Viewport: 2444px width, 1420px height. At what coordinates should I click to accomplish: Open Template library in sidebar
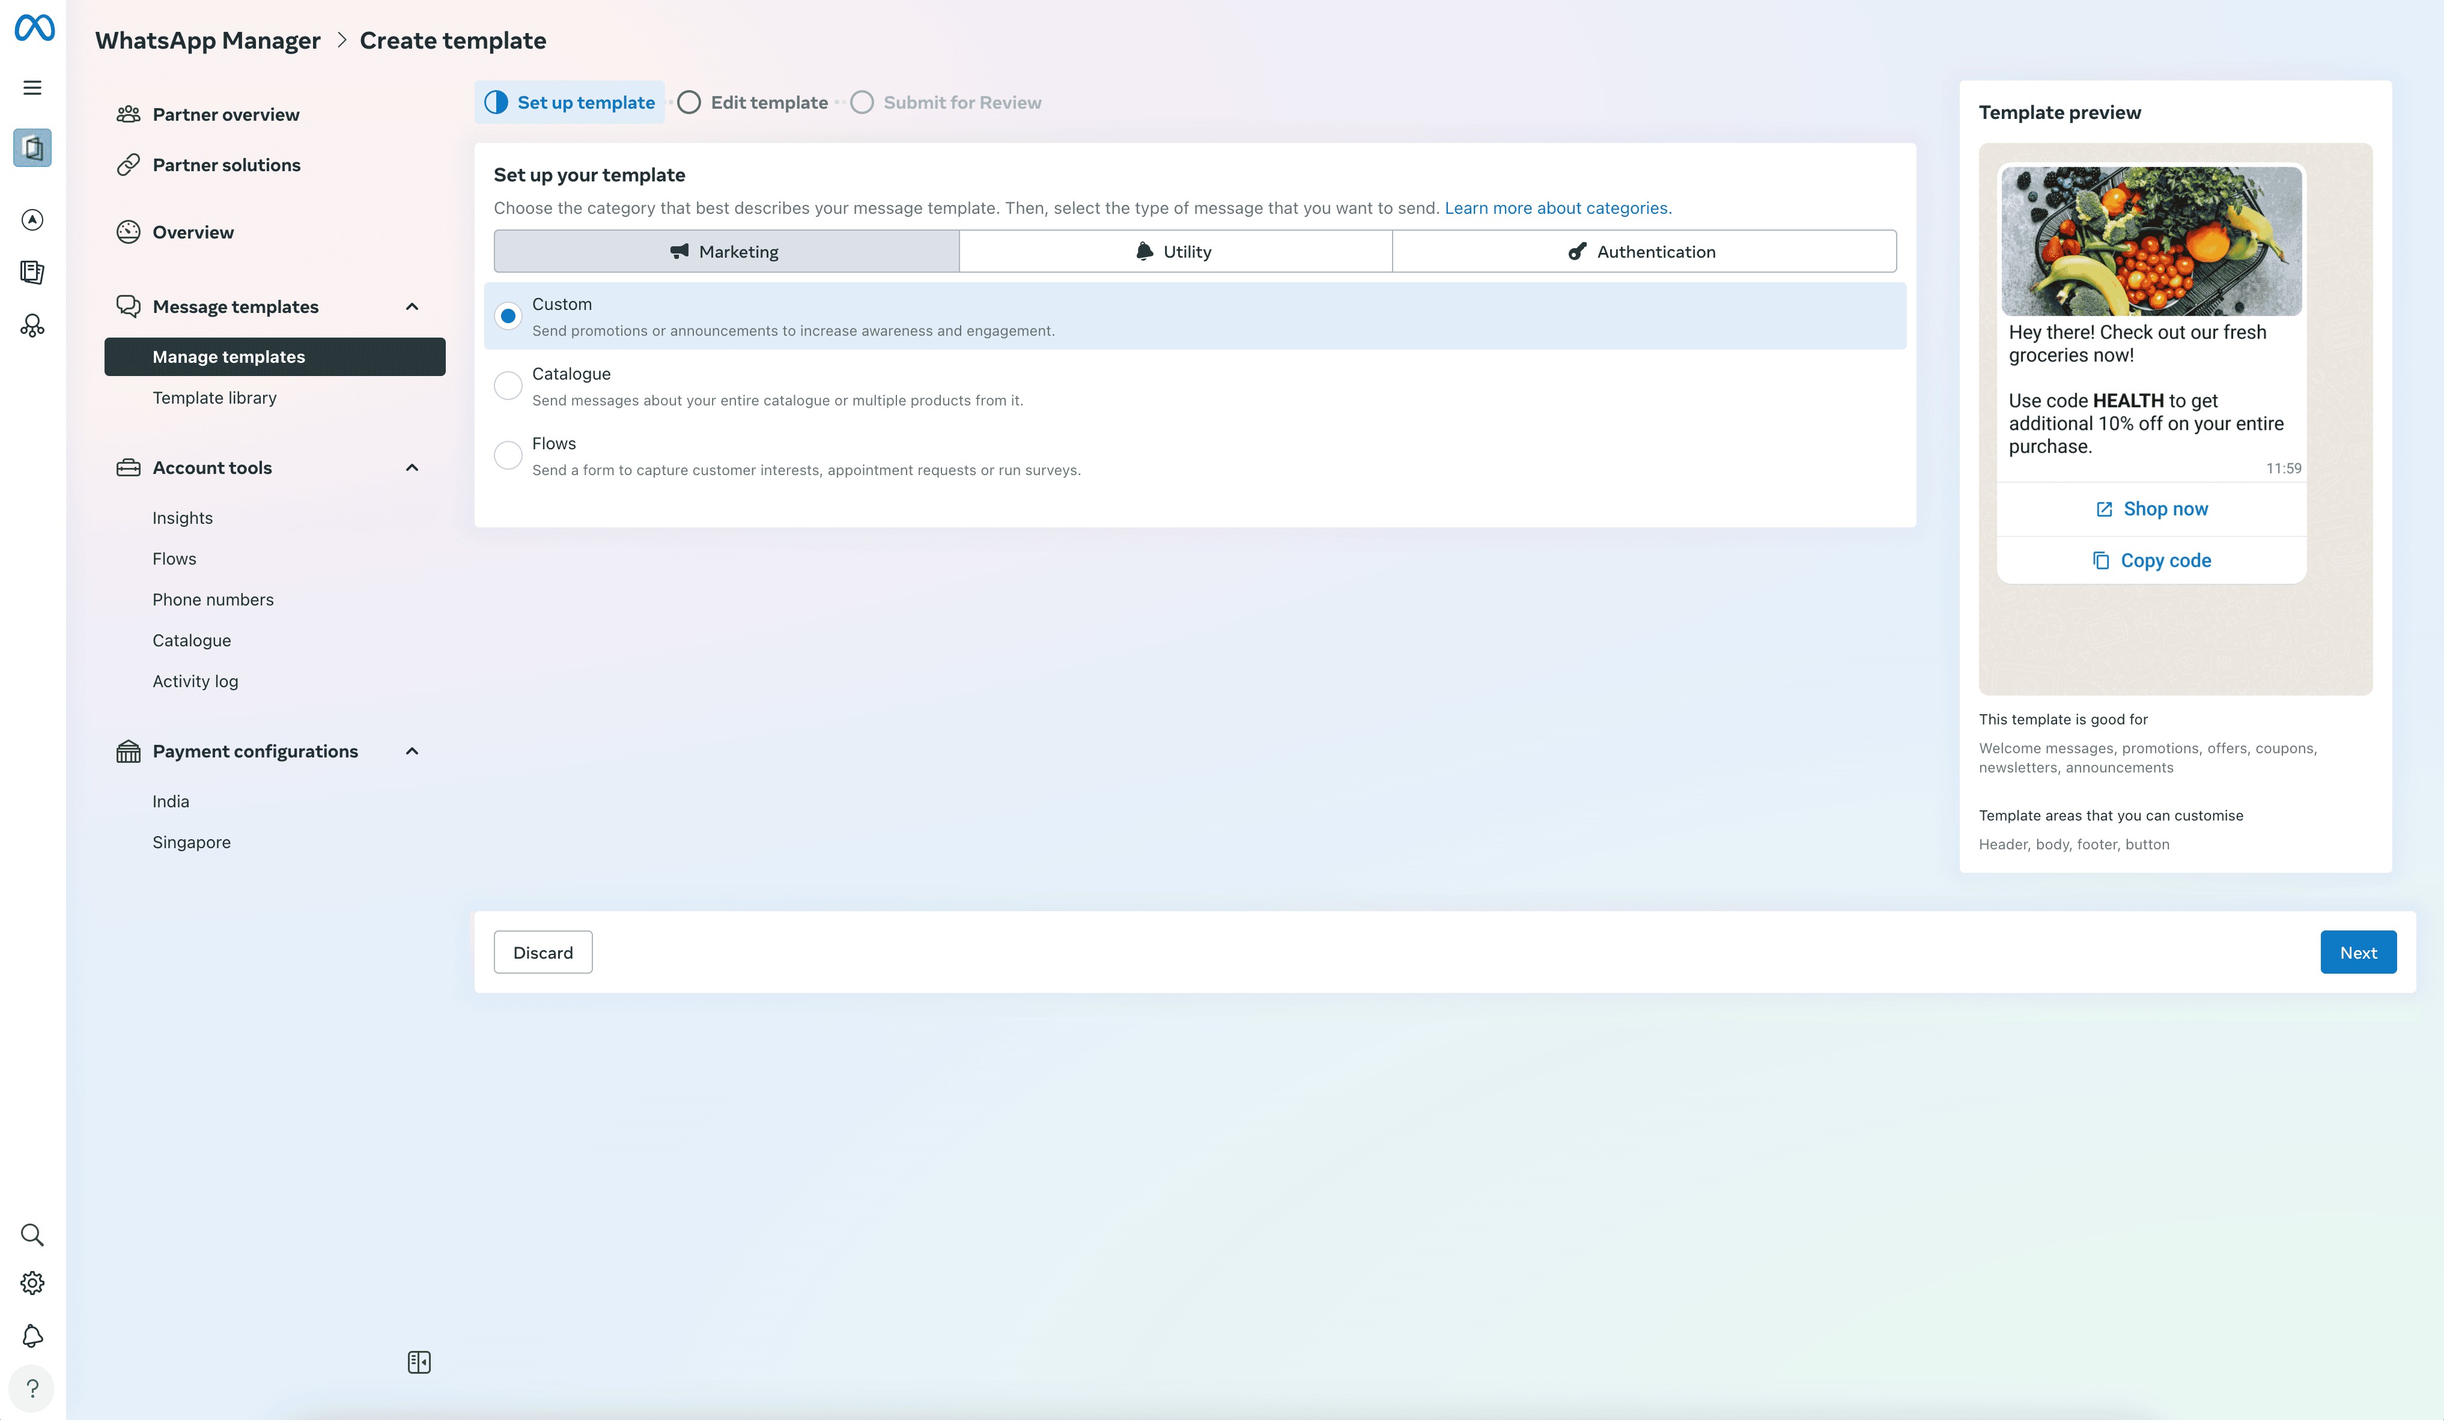[x=214, y=398]
